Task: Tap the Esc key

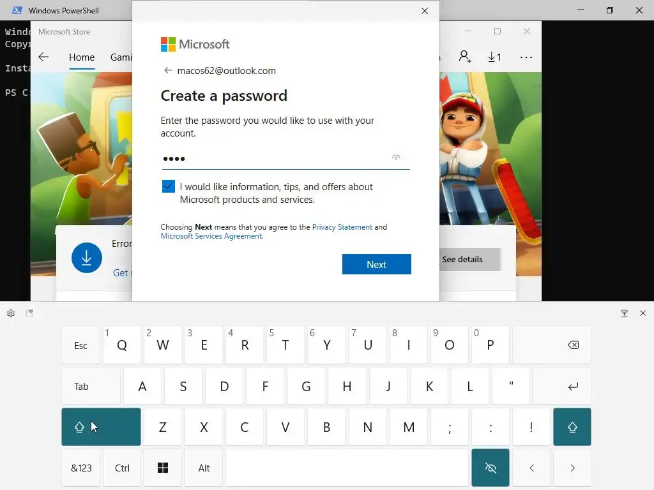Action: point(81,345)
